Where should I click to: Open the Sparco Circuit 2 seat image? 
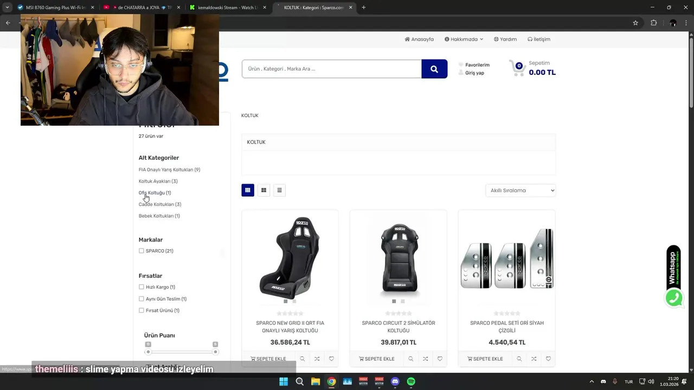tap(399, 258)
